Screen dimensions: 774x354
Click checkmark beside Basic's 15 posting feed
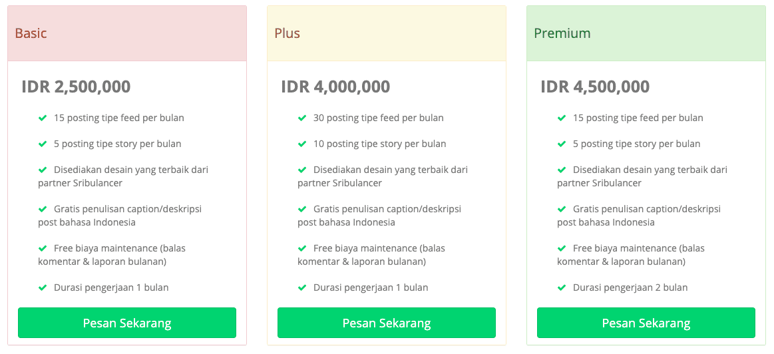point(43,118)
